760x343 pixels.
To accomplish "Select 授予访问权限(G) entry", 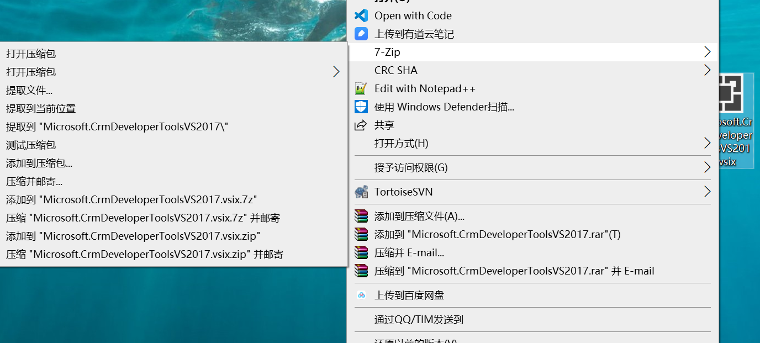I will (x=533, y=167).
